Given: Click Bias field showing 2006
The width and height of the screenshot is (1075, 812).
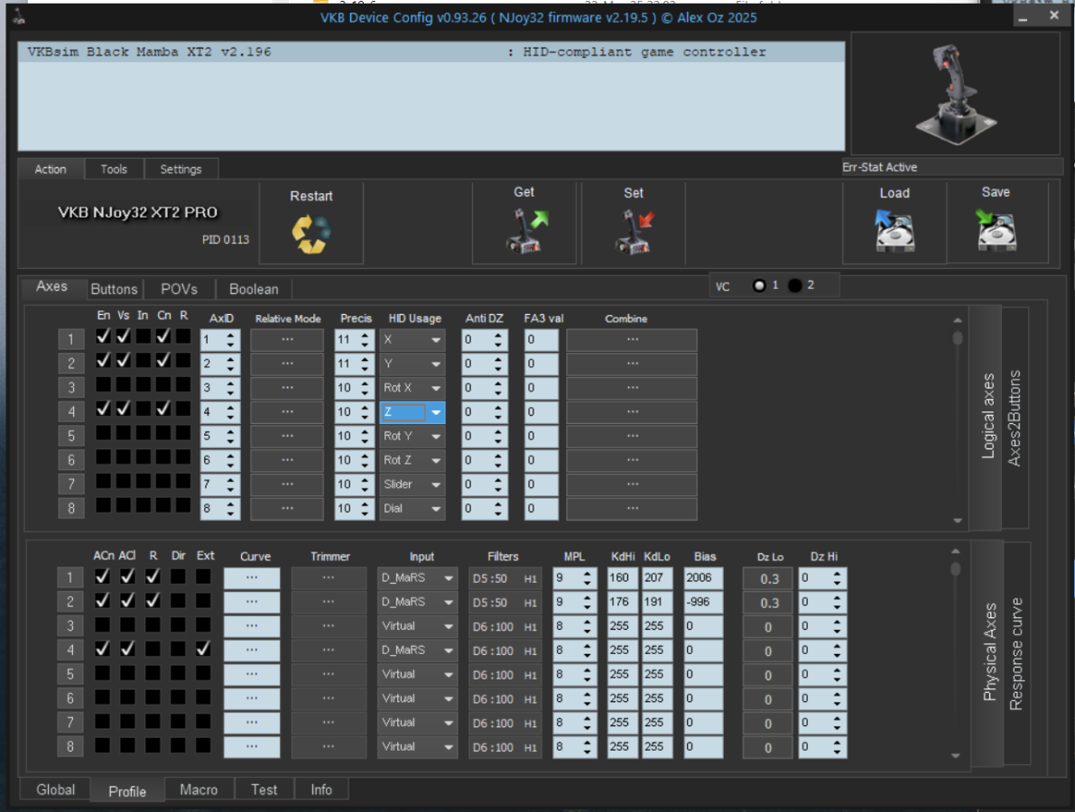Looking at the screenshot, I should click(x=703, y=578).
